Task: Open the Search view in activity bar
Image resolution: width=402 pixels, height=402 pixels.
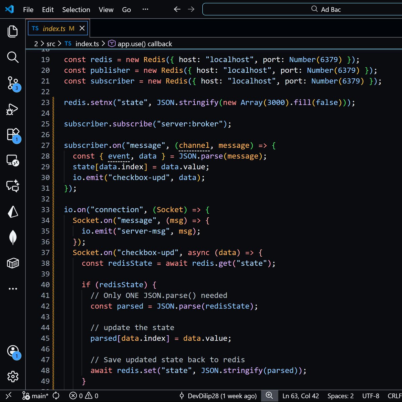Action: 13,57
